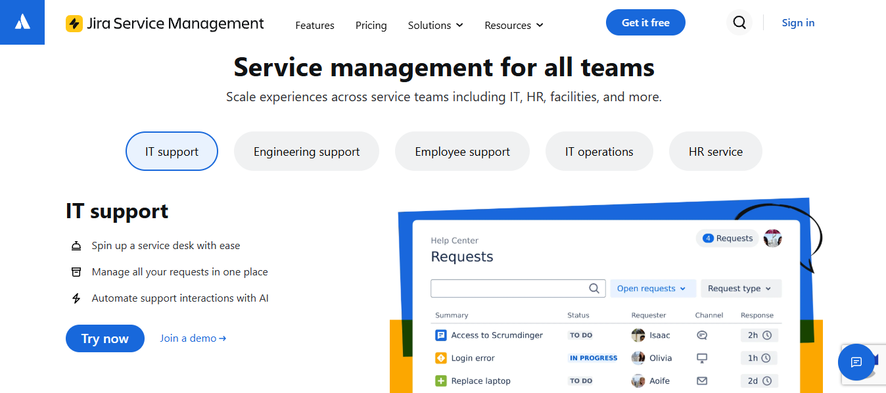Click the email channel icon in Aoife's row
Viewport: 886px width, 393px height.
702,381
